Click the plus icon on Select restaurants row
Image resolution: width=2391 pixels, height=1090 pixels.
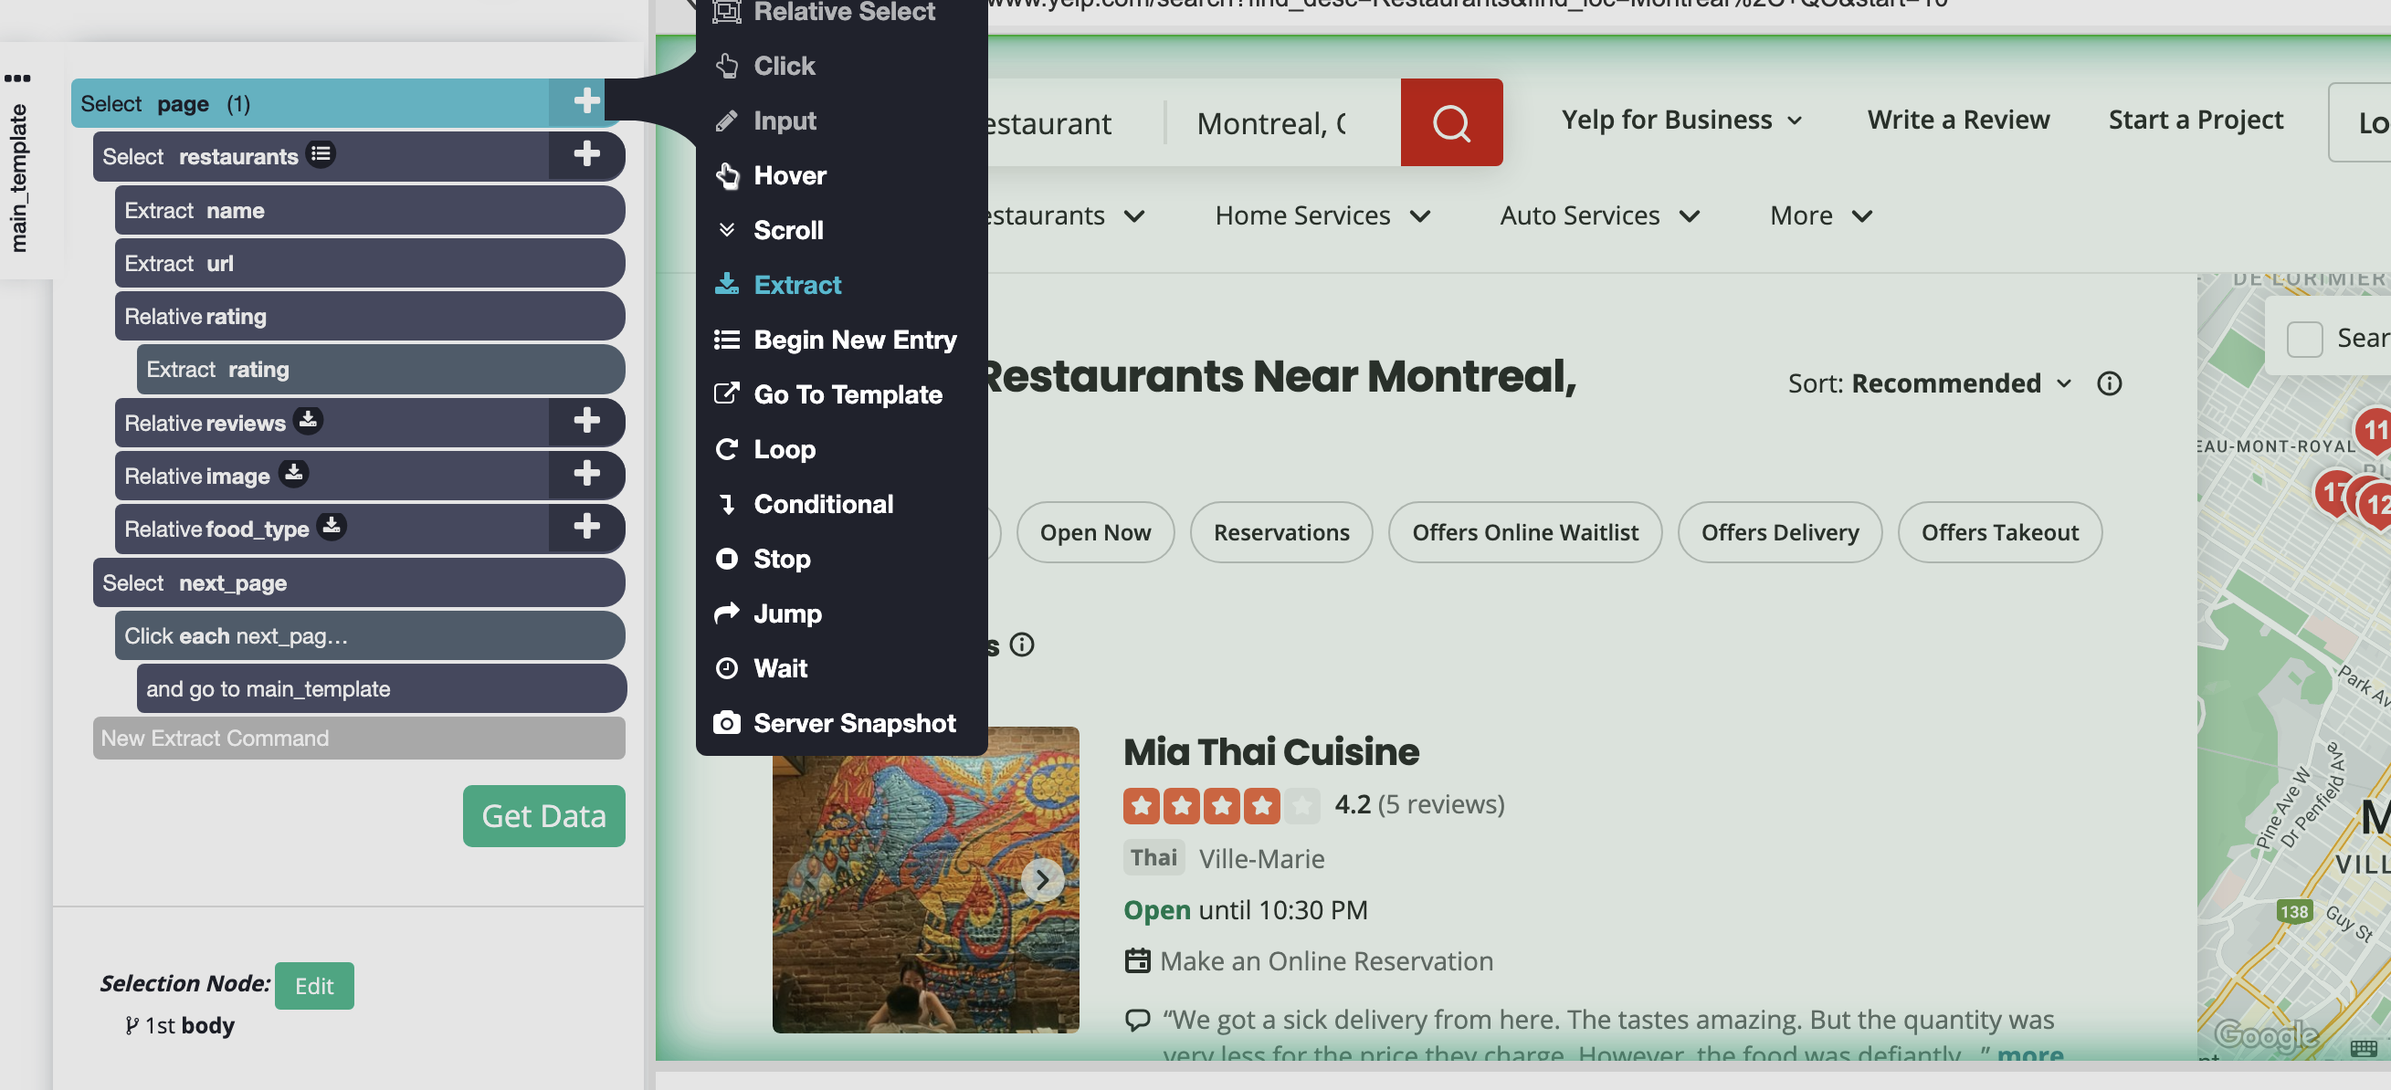tap(585, 154)
